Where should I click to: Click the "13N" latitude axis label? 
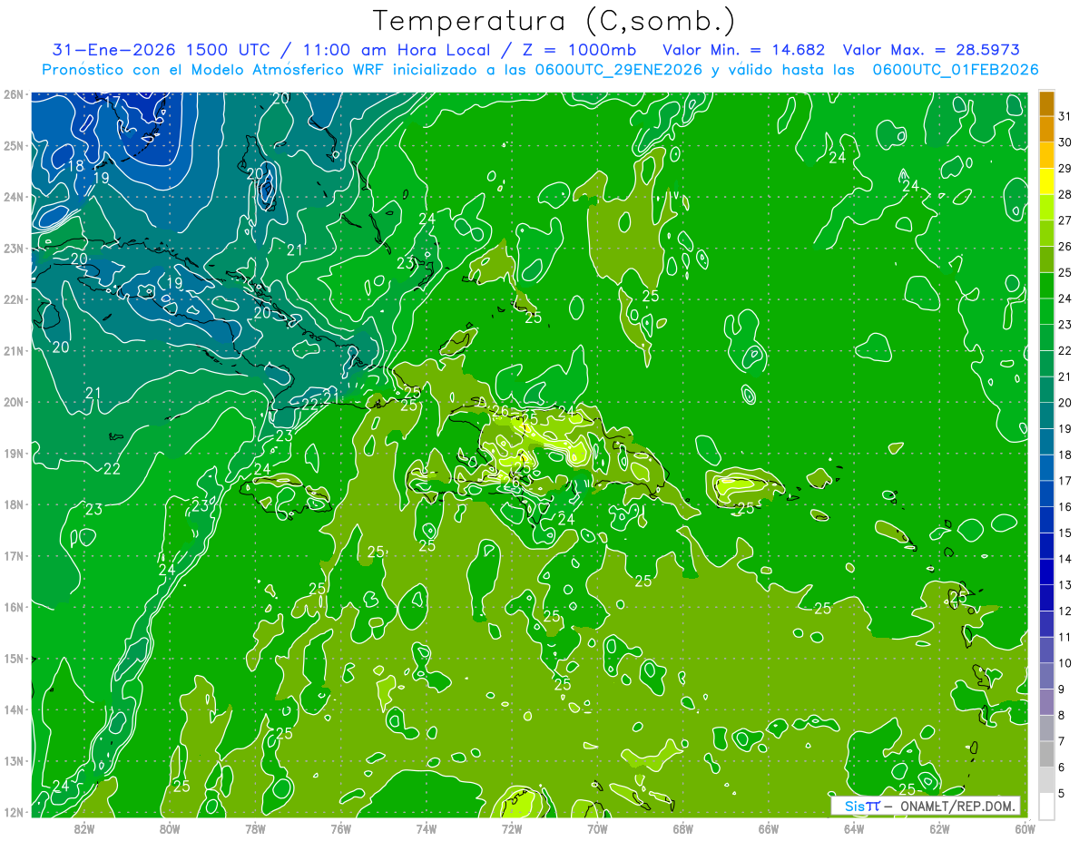pos(13,760)
